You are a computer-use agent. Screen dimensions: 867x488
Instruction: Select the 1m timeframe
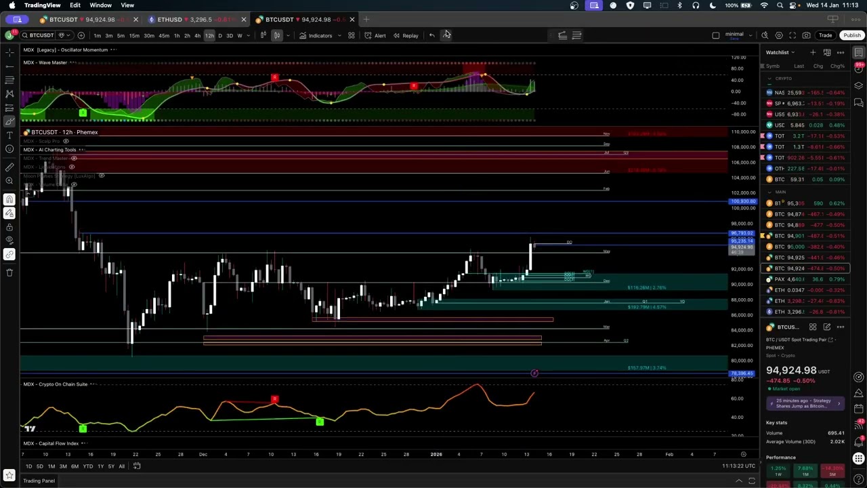click(x=97, y=35)
